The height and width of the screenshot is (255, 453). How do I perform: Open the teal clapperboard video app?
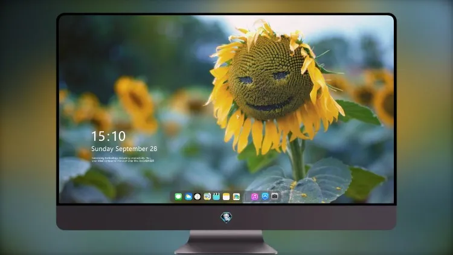(x=216, y=196)
